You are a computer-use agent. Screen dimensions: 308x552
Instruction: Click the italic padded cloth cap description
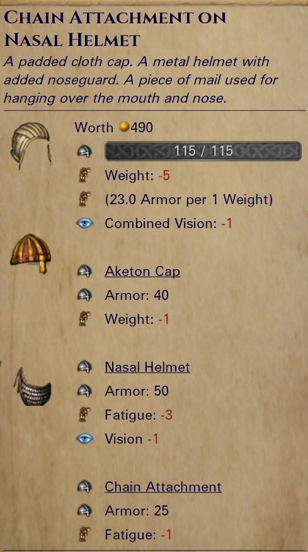pos(141,80)
